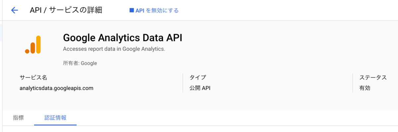The image size is (398, 132).
Task: Click the ステータス label
Action: click(373, 78)
